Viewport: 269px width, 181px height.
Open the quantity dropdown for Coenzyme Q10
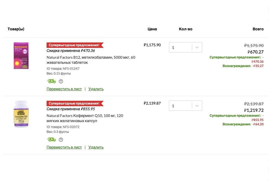coord(185,106)
